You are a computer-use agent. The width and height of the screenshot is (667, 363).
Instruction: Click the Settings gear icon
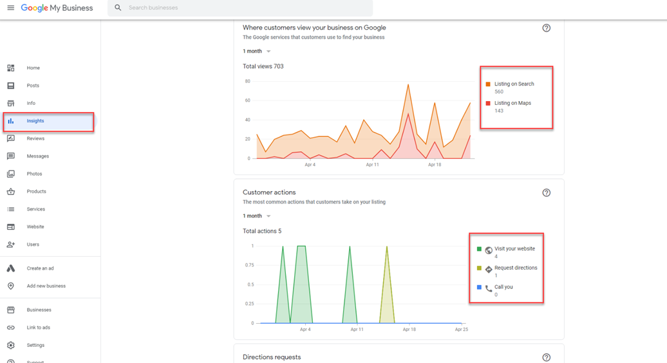point(11,345)
